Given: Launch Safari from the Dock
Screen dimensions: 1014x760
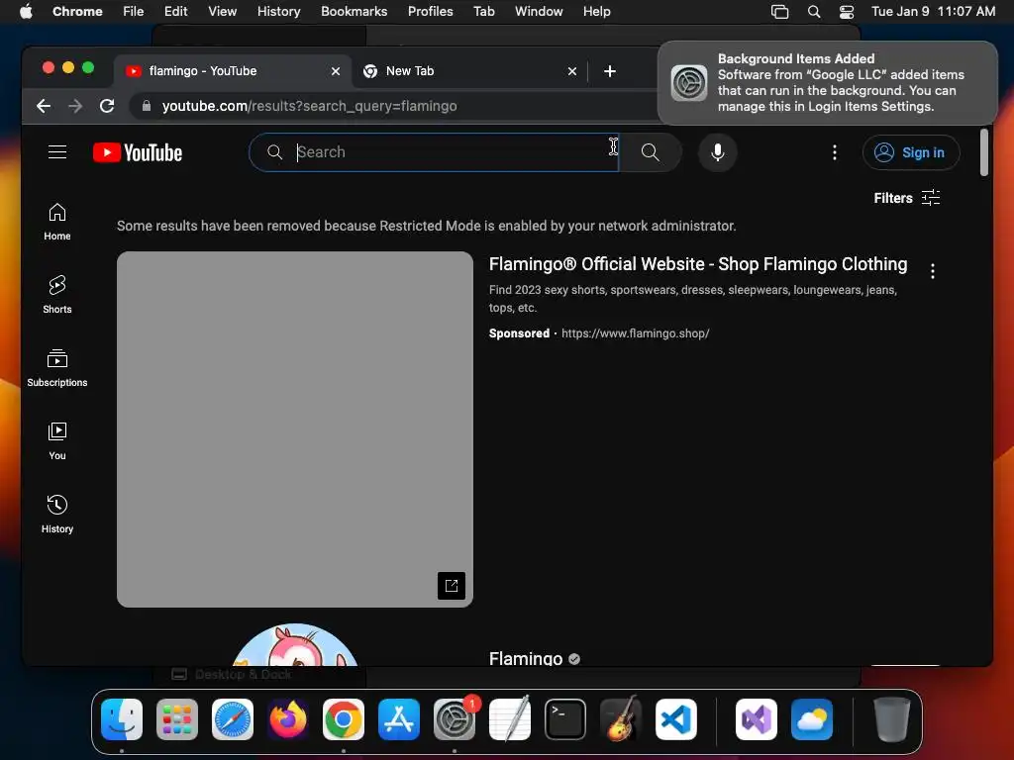Looking at the screenshot, I should 233,719.
